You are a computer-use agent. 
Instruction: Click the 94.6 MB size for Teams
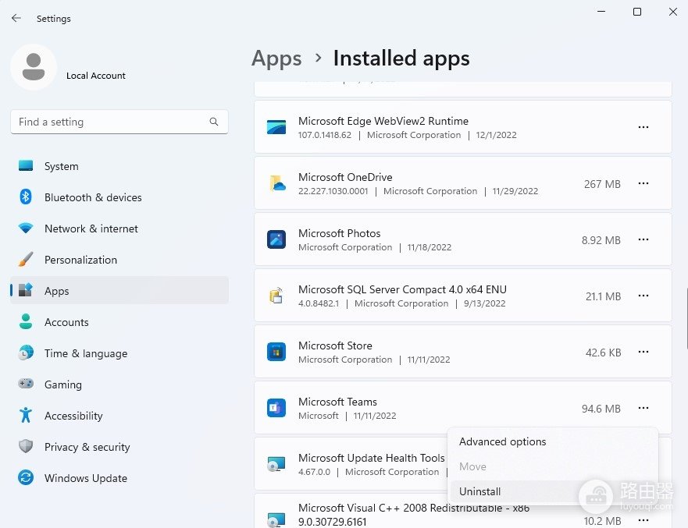coord(601,409)
